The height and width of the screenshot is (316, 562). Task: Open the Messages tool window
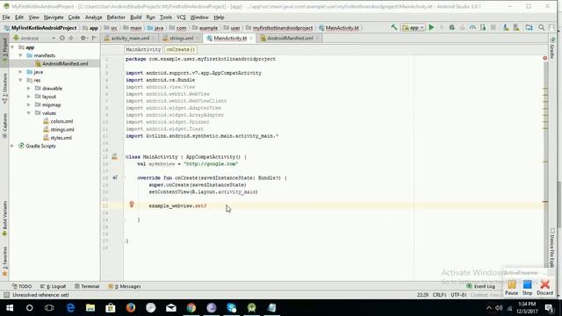pyautogui.click(x=125, y=286)
